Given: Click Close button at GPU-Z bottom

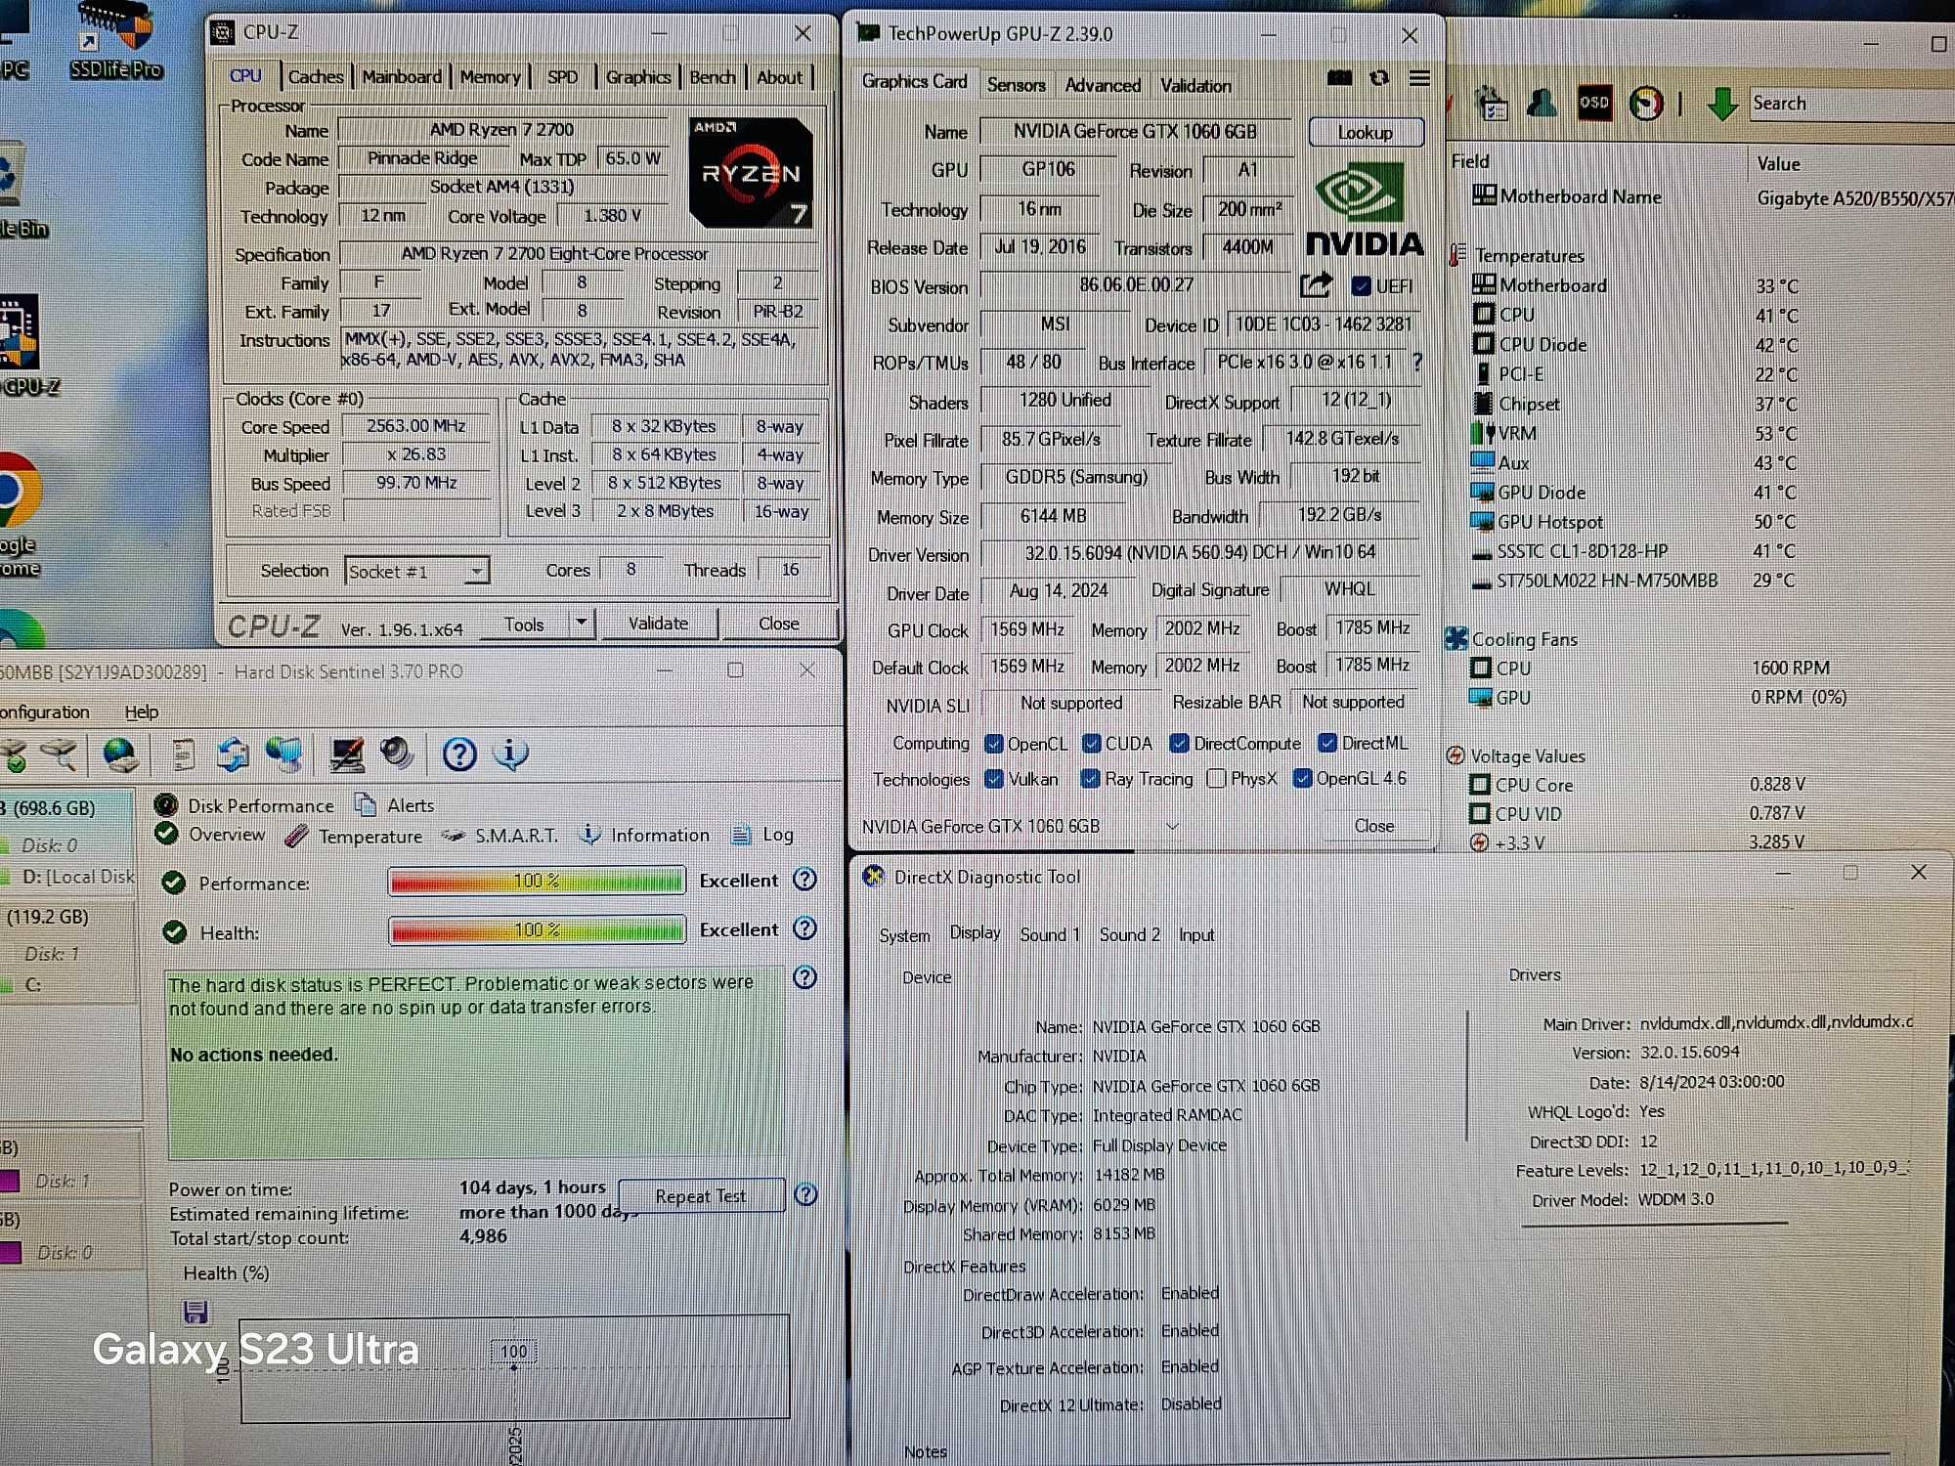Looking at the screenshot, I should pyautogui.click(x=1374, y=826).
